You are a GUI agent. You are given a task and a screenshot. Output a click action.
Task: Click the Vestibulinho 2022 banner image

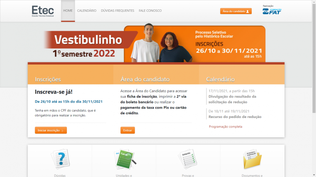(x=155, y=43)
